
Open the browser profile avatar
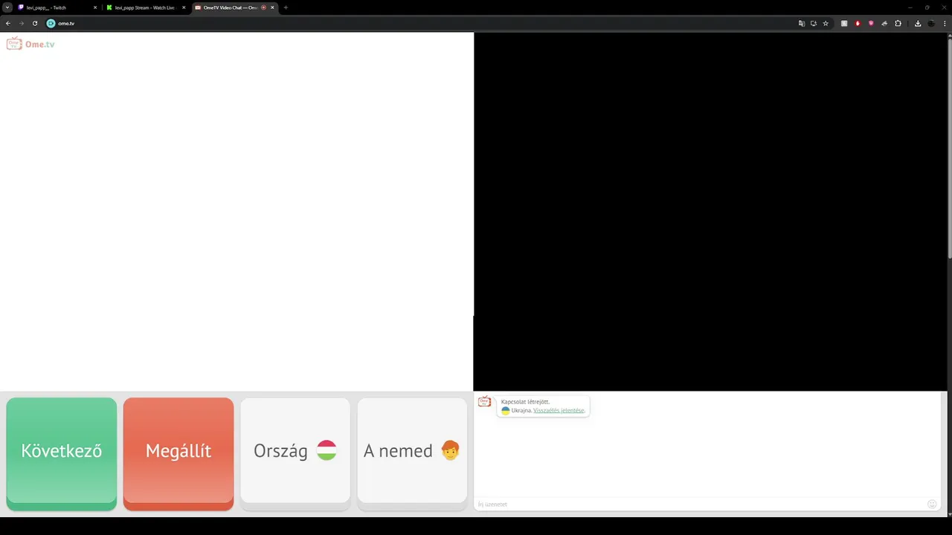931,23
